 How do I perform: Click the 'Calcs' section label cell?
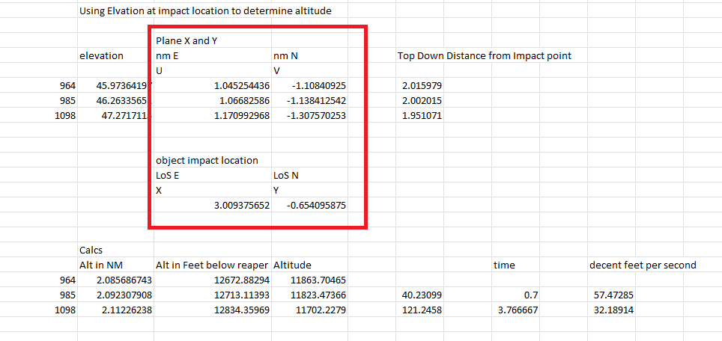point(91,251)
